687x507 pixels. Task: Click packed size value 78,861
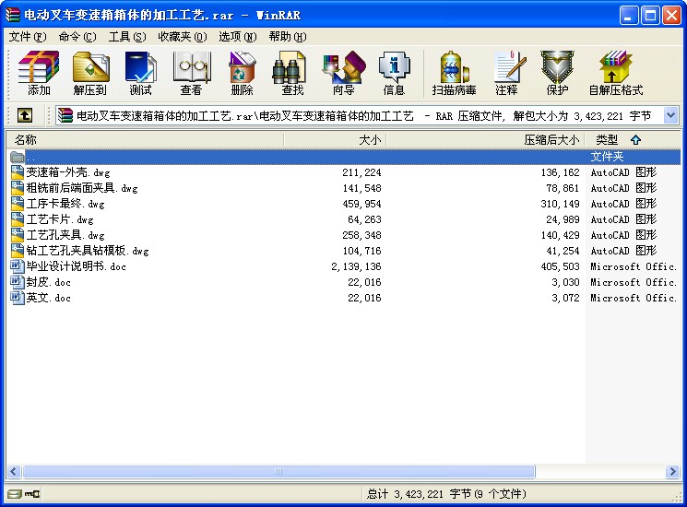[x=563, y=188]
